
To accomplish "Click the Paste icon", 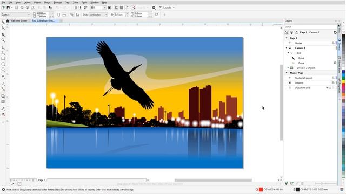I will (50, 8).
